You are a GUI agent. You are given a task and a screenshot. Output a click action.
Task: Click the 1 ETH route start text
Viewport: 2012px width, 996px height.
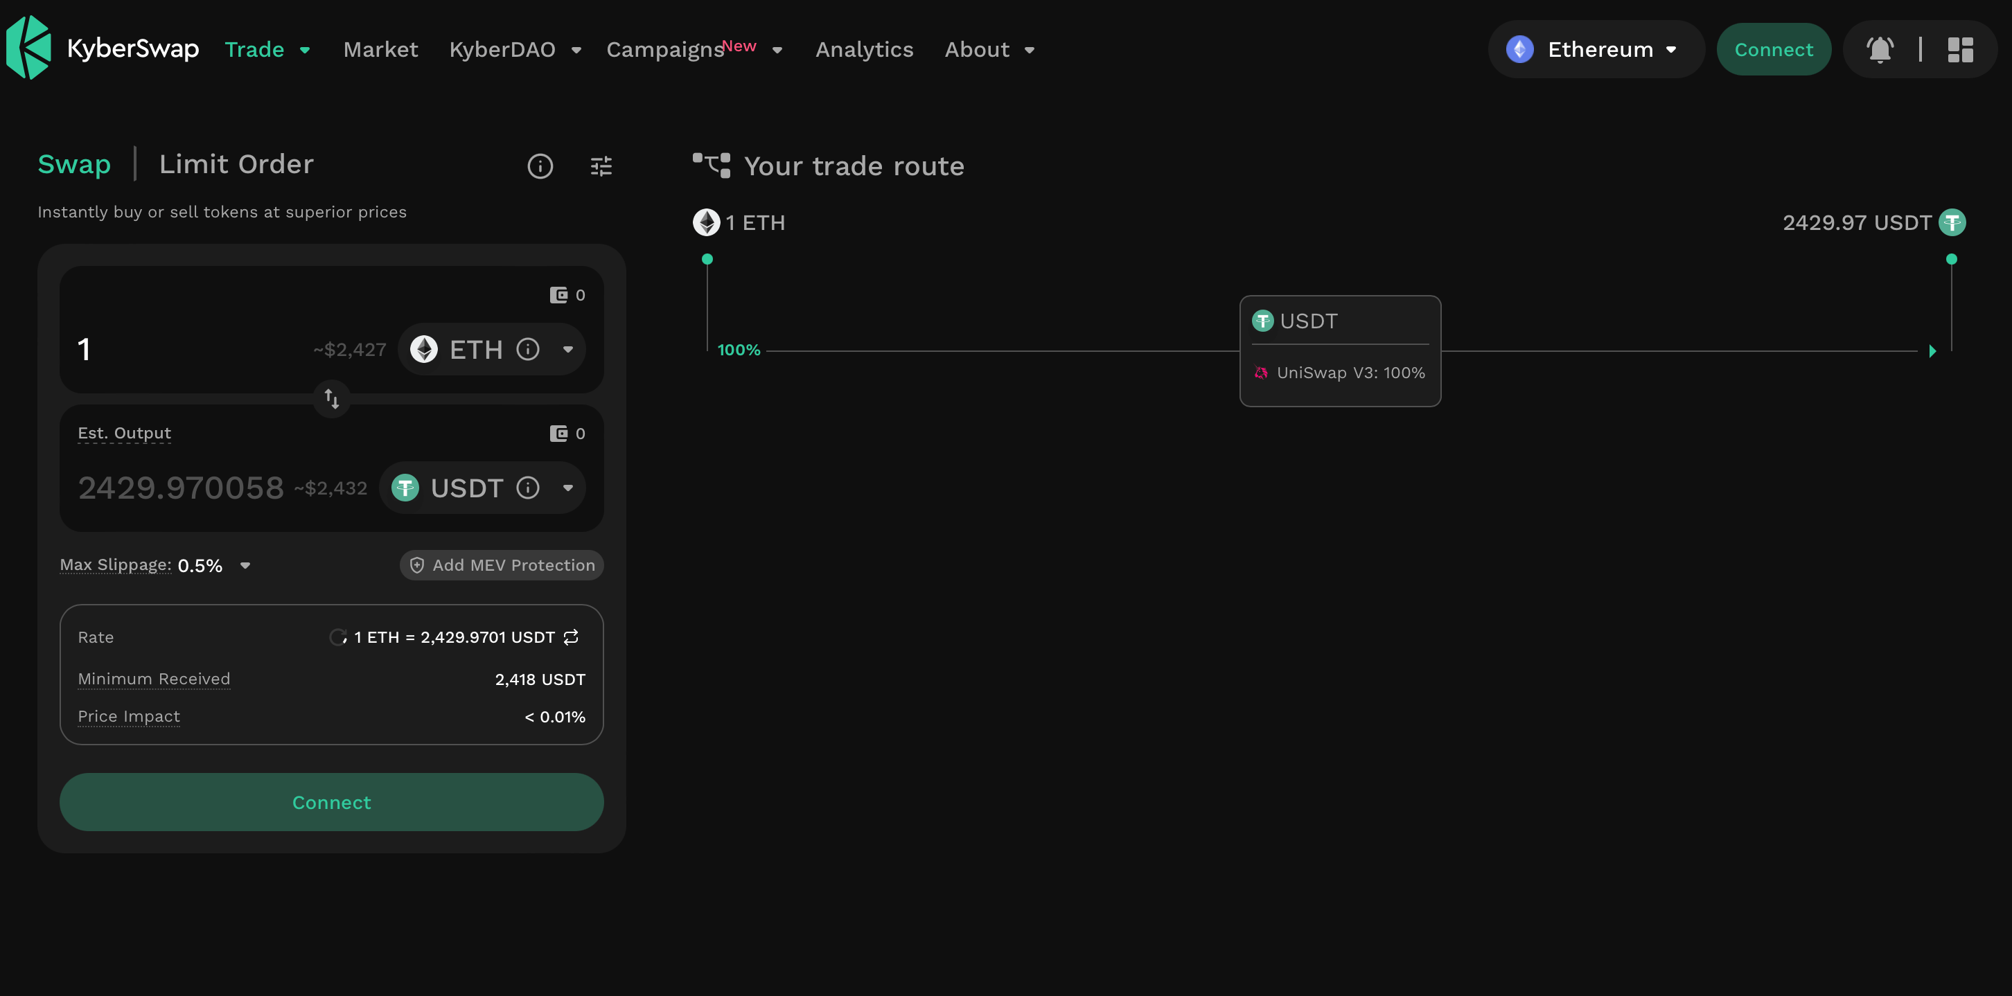(x=754, y=222)
